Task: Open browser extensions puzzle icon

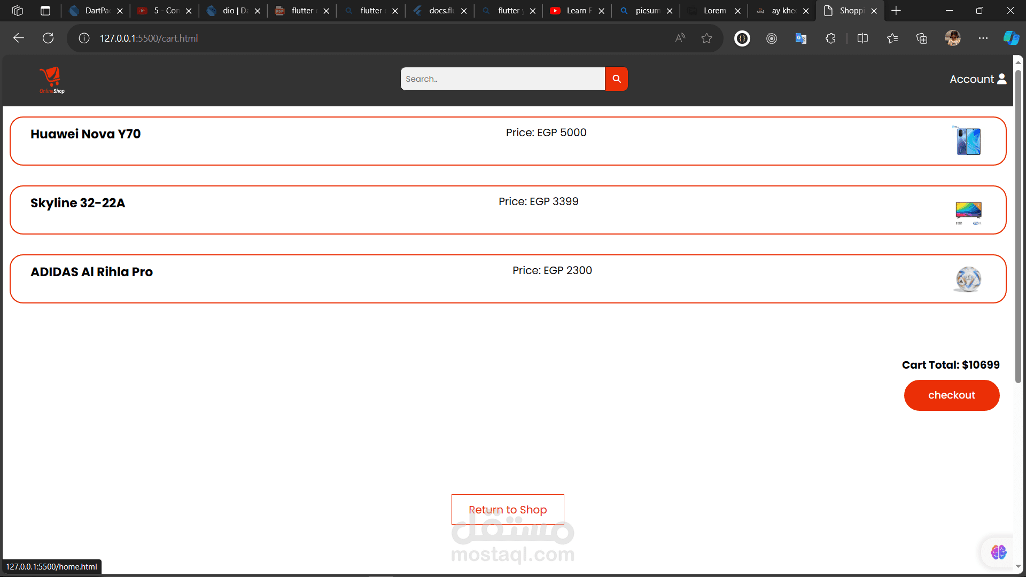Action: (830, 38)
